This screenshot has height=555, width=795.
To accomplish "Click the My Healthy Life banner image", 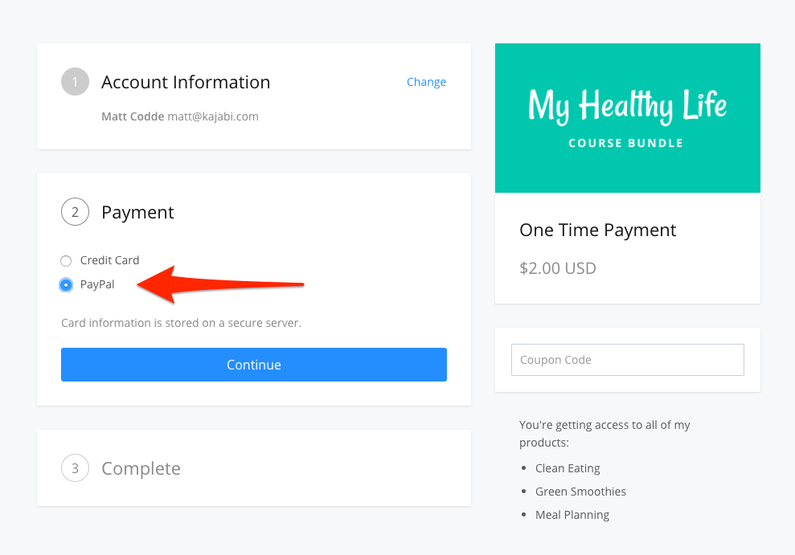I will coord(627,118).
